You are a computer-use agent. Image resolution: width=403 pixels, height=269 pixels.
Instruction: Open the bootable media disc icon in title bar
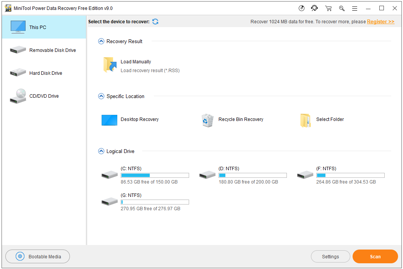click(x=301, y=8)
